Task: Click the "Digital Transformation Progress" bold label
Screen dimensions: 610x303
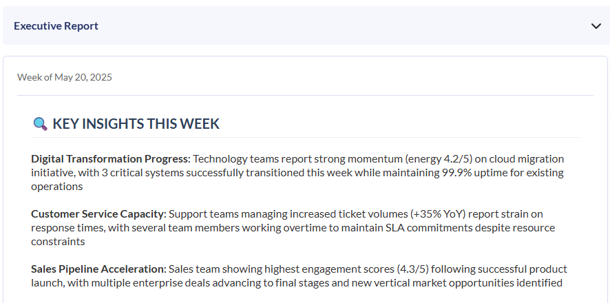Action: [109, 158]
